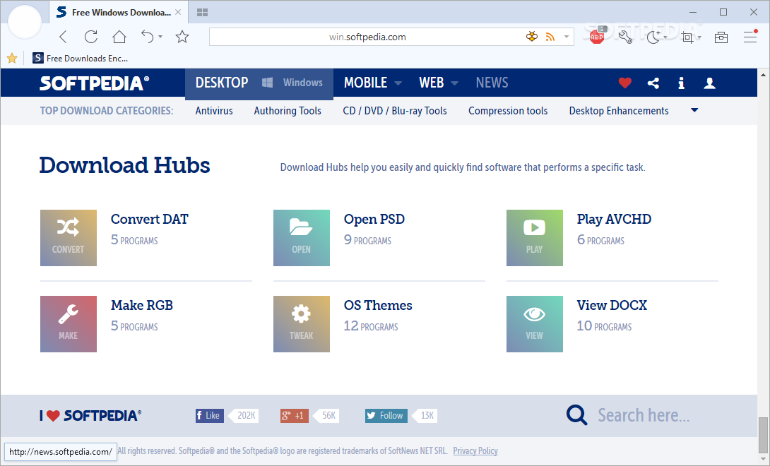Open the Convert DAT hub link
This screenshot has height=466, width=770.
pyautogui.click(x=149, y=219)
